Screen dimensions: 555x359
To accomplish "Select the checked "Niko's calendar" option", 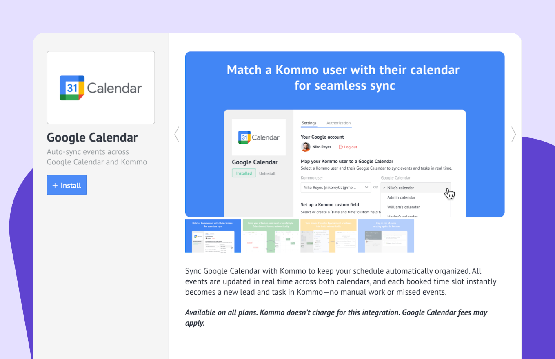I will point(401,188).
